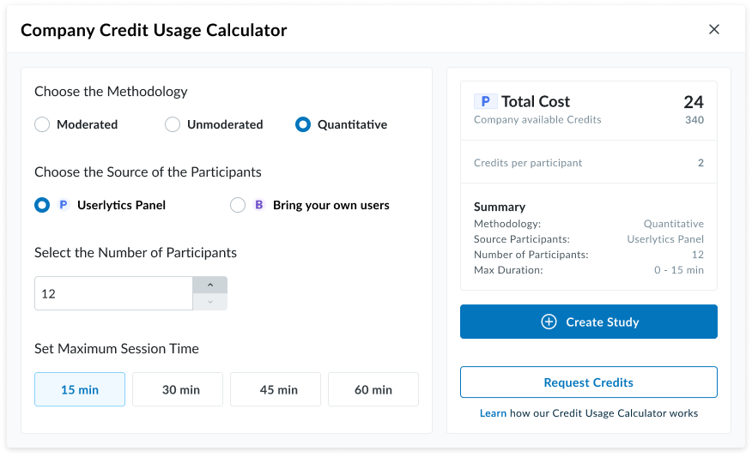Open the Learn link about the calculator
752x457 pixels.
click(x=493, y=413)
